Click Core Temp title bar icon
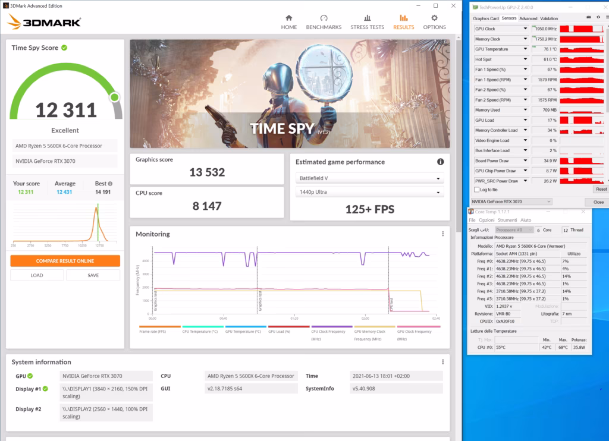This screenshot has width=609, height=441. [x=471, y=212]
